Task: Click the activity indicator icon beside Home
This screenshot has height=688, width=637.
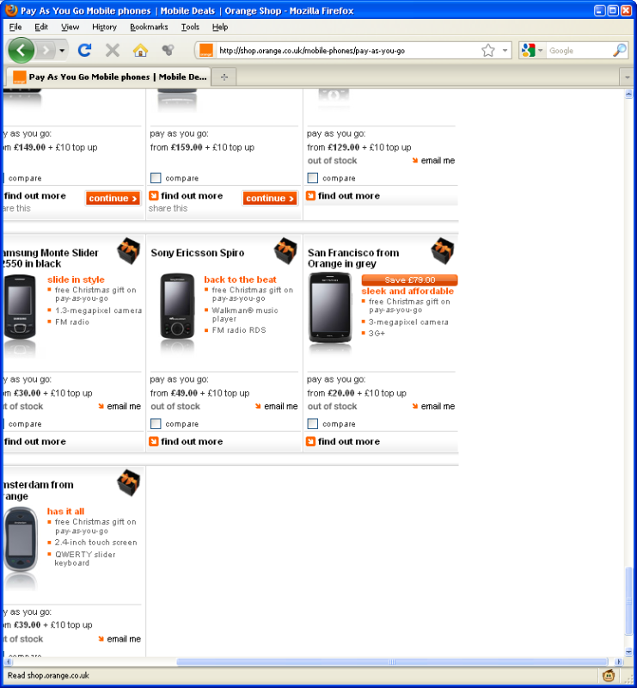Action: pos(168,51)
